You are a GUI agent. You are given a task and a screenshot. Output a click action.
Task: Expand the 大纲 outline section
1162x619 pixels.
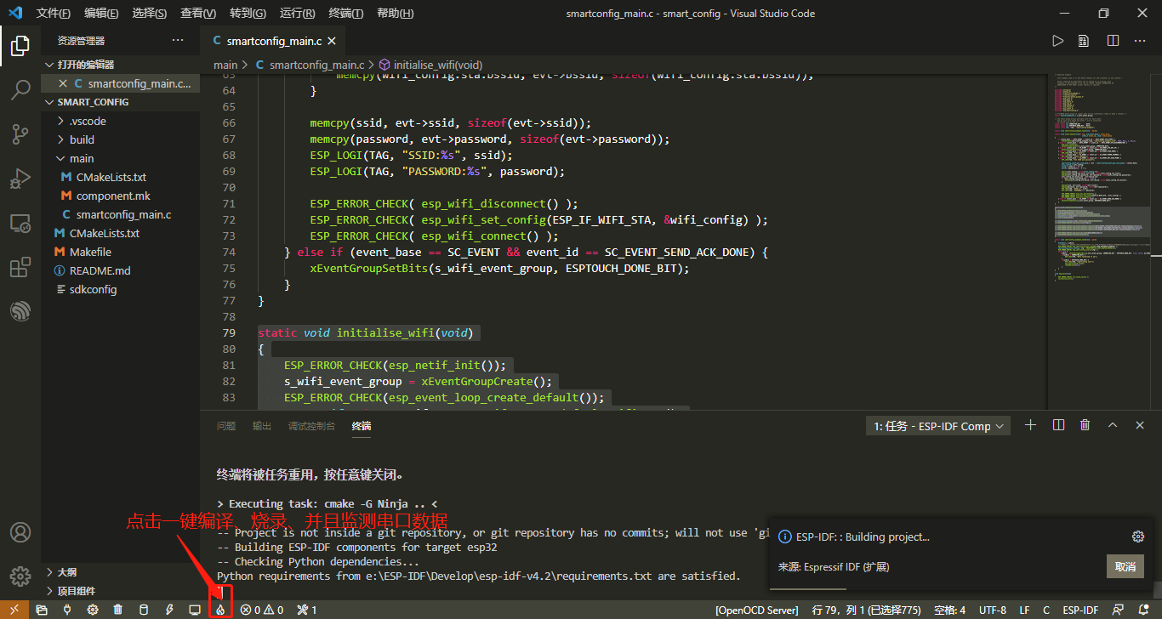(121, 572)
